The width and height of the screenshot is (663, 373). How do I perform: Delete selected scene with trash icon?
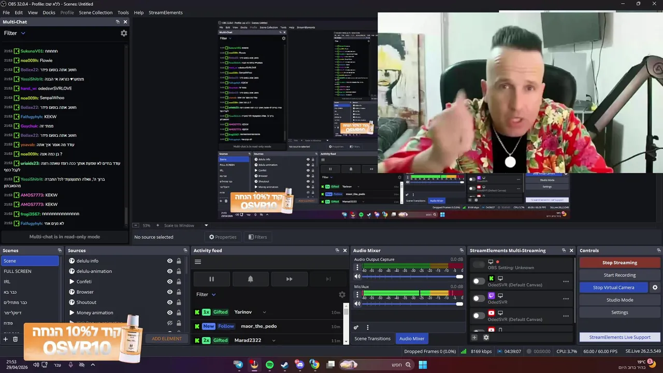[15, 339]
